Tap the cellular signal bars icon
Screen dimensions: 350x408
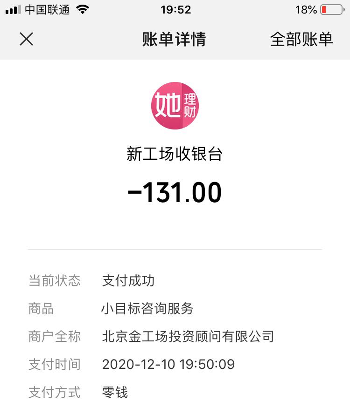tap(13, 10)
